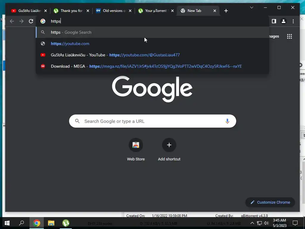Click the Add shortcut button
Viewport: 305px width, 229px height.
[169, 150]
